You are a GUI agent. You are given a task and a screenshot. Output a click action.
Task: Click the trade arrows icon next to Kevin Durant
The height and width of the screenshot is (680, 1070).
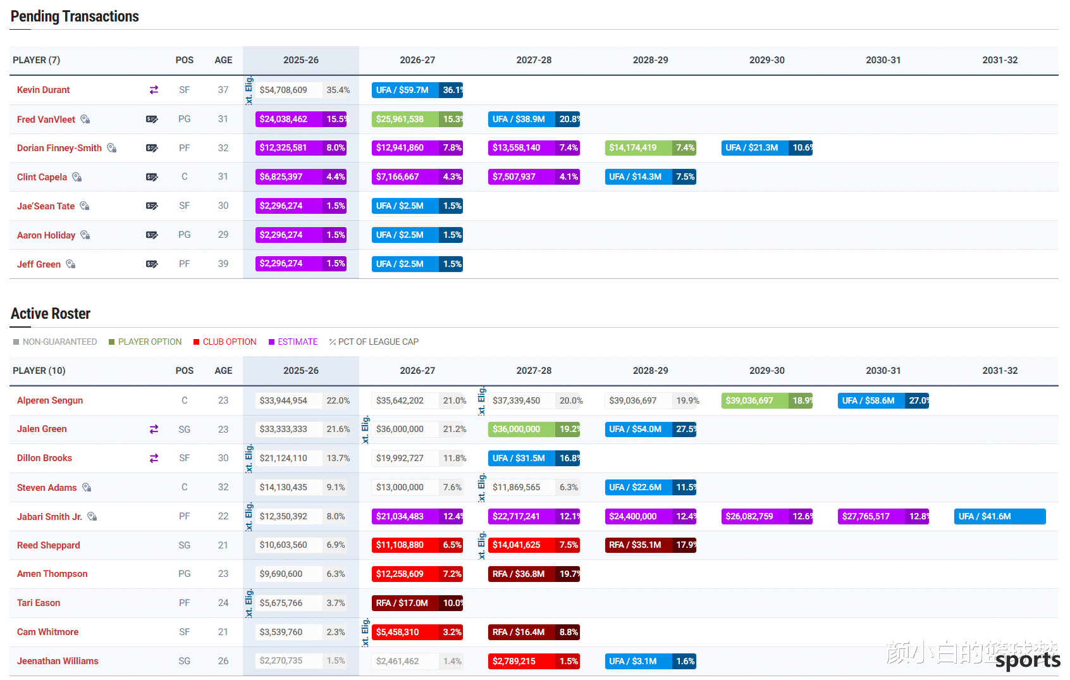[154, 90]
